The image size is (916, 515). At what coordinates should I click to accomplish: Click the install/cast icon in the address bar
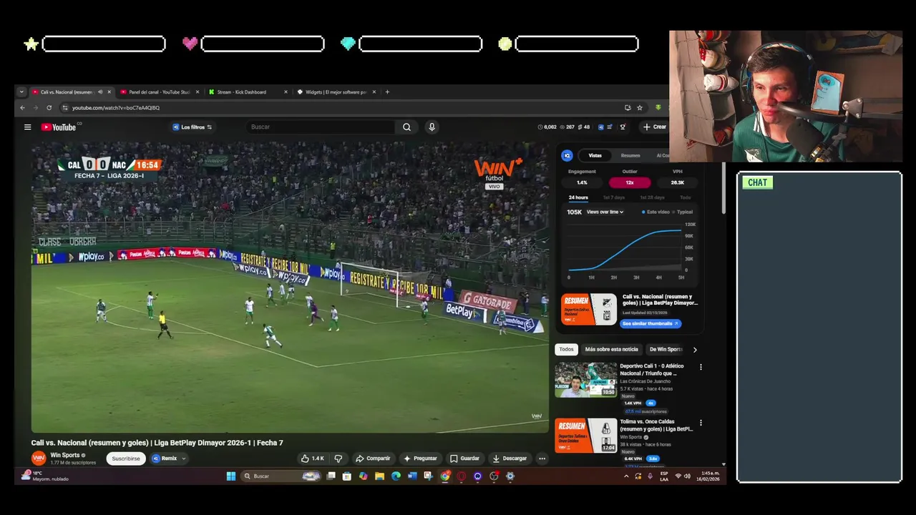[x=628, y=108]
